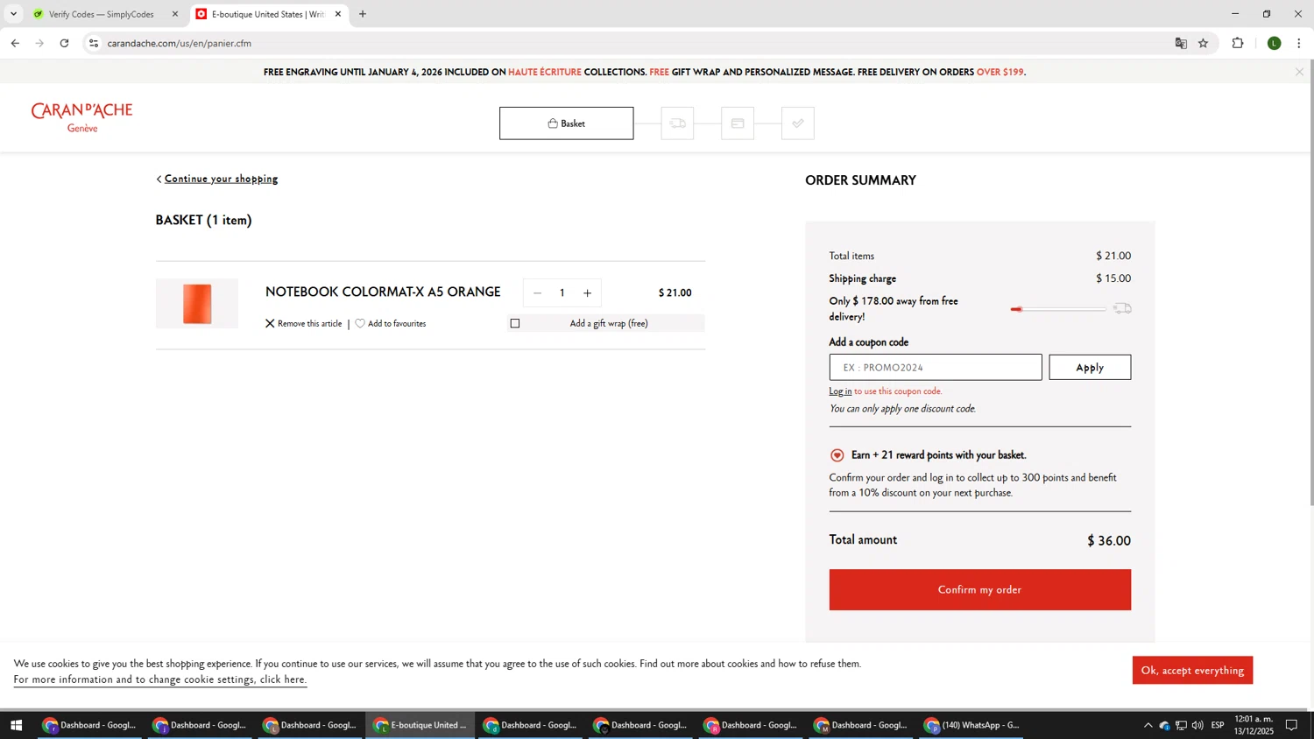Open the translate page icon
Screen dimensions: 1314x739
(1181, 43)
